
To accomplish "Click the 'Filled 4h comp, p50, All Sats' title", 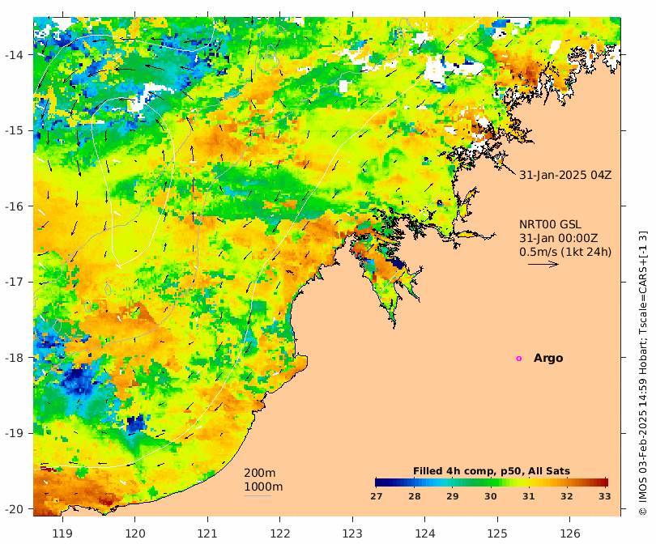I will click(x=491, y=471).
